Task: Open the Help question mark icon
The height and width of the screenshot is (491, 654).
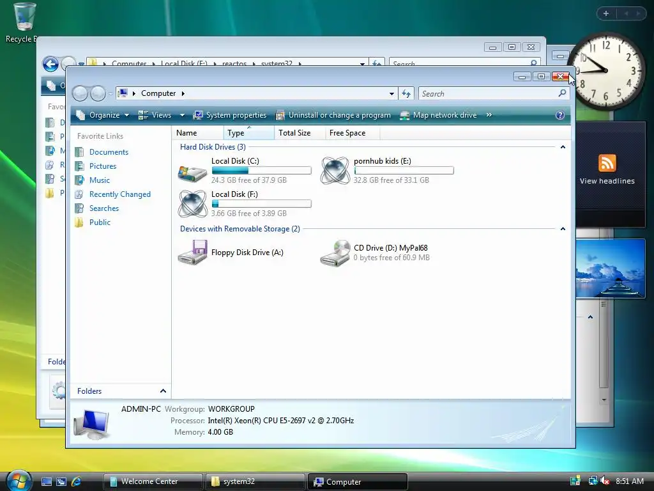Action: [559, 115]
